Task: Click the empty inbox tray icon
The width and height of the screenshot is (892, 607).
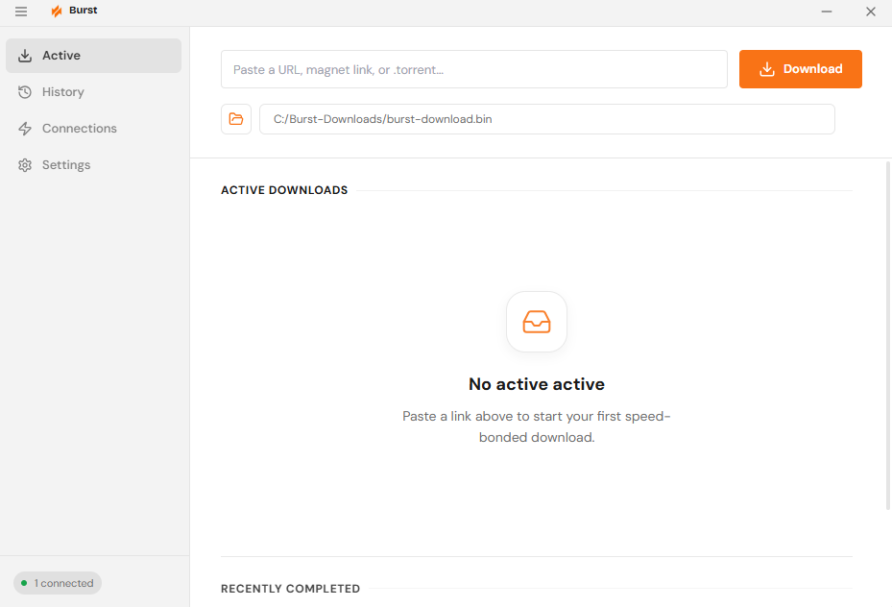Action: (x=537, y=322)
